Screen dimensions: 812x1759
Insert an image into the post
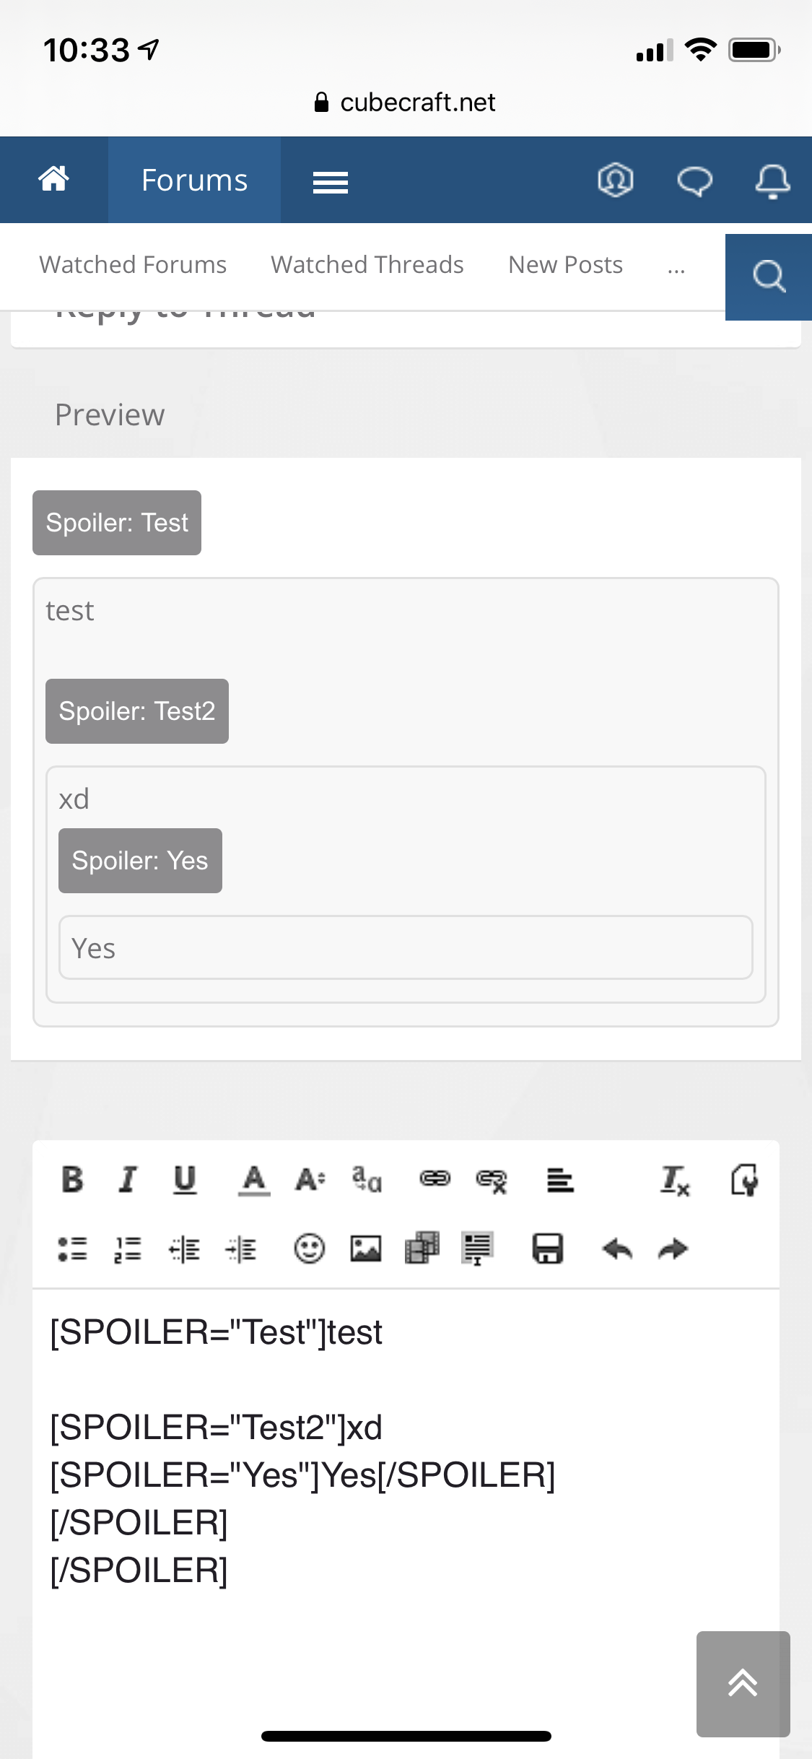[366, 1248]
